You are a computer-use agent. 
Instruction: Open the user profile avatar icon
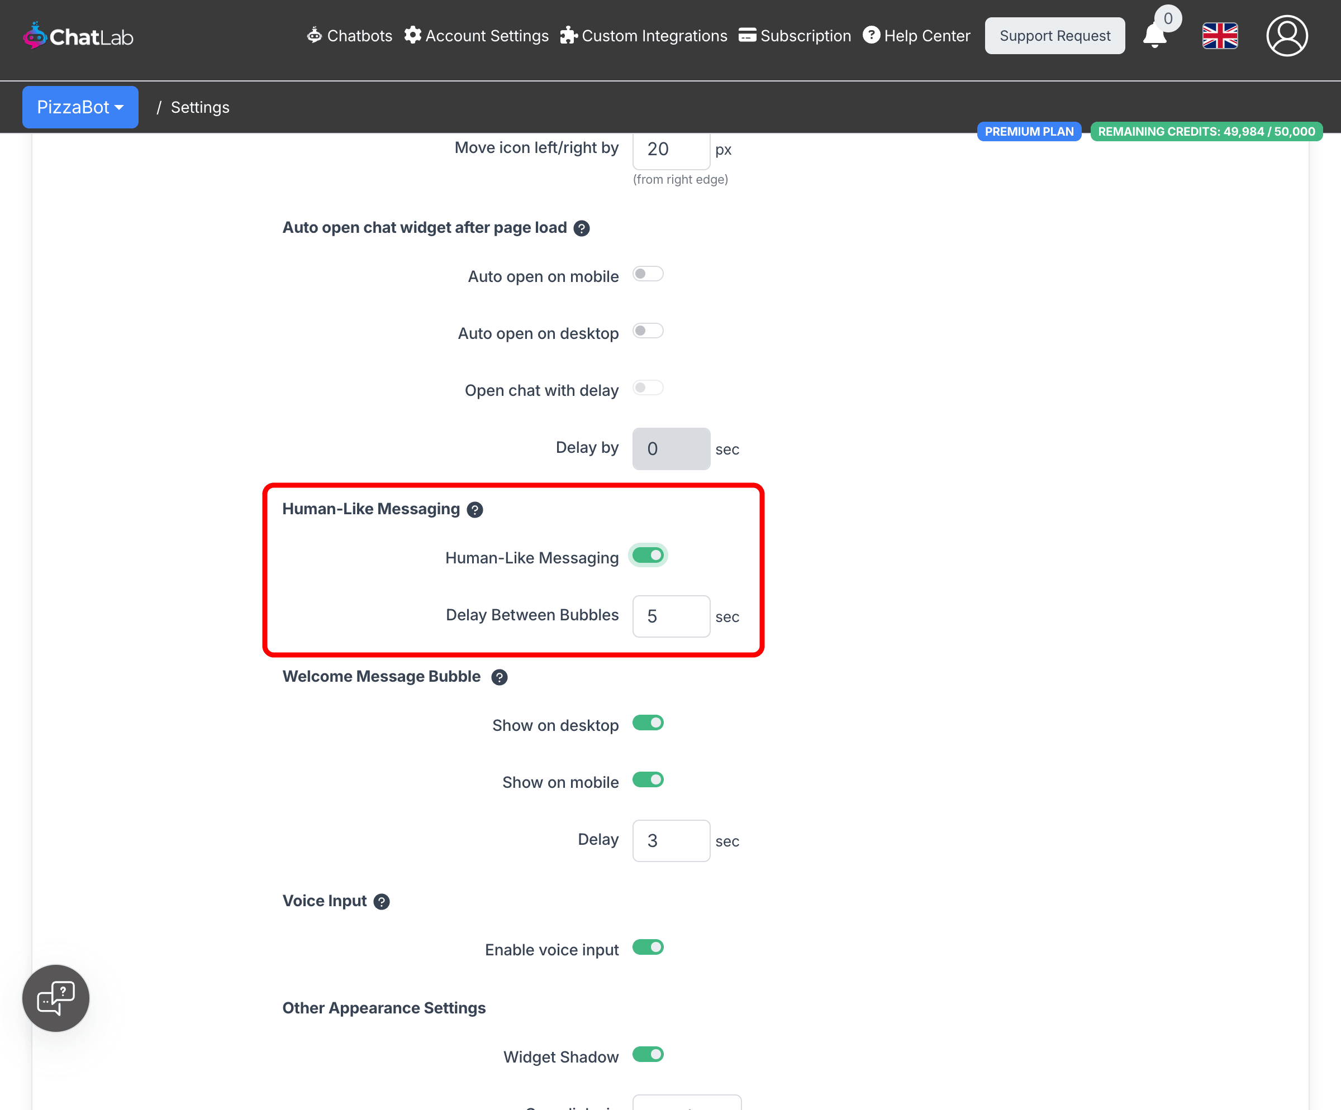tap(1286, 36)
